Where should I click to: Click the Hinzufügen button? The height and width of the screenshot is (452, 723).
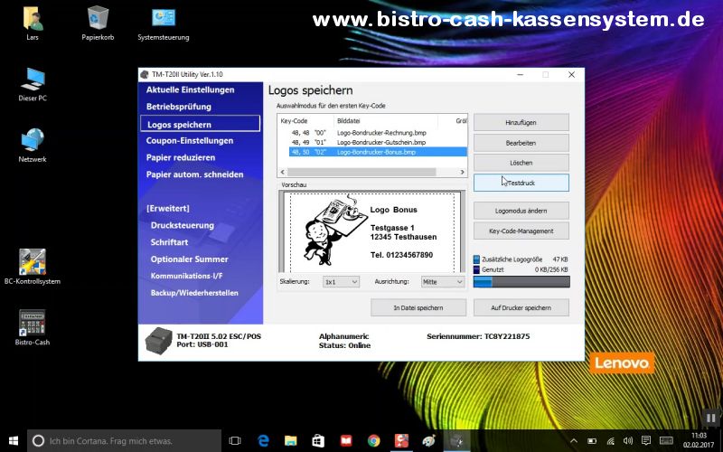pos(521,123)
